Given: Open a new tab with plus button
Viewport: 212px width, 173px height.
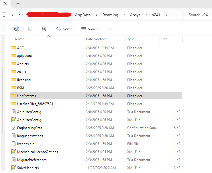Looking at the screenshot, I should tap(18, 3).
